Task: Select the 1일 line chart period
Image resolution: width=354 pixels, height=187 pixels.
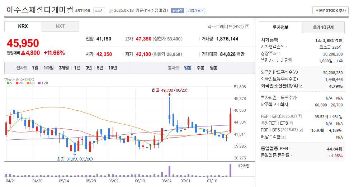Action: pyautogui.click(x=35, y=68)
